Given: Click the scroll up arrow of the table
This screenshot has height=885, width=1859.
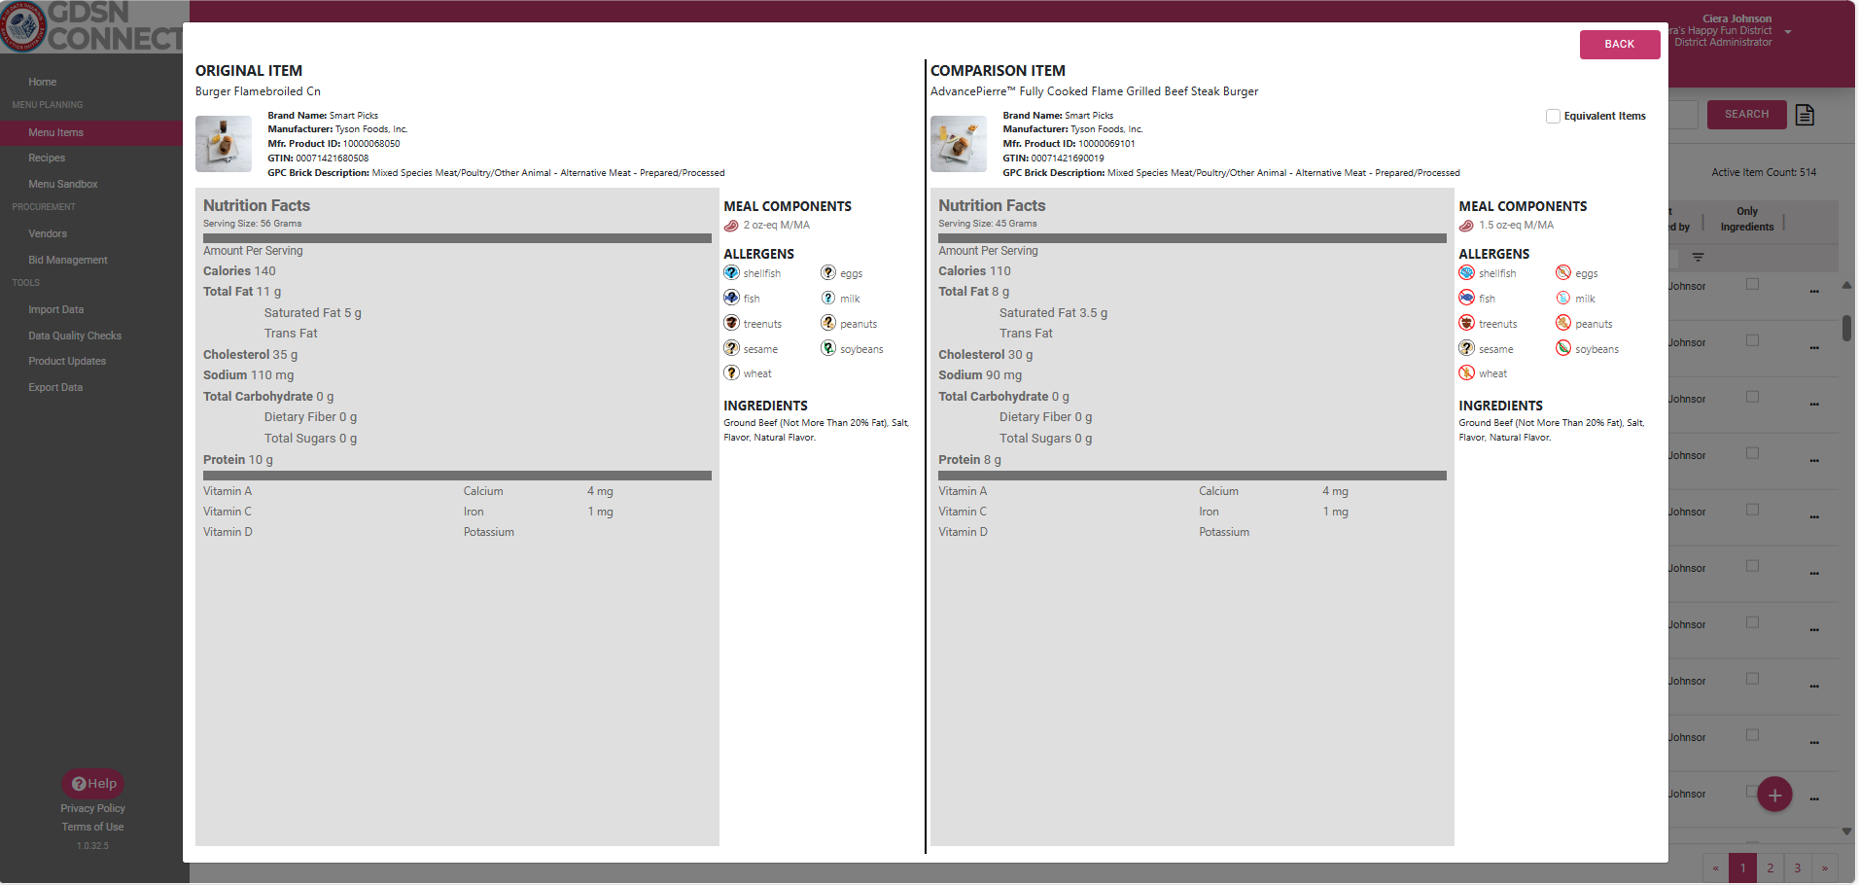Looking at the screenshot, I should (1846, 286).
